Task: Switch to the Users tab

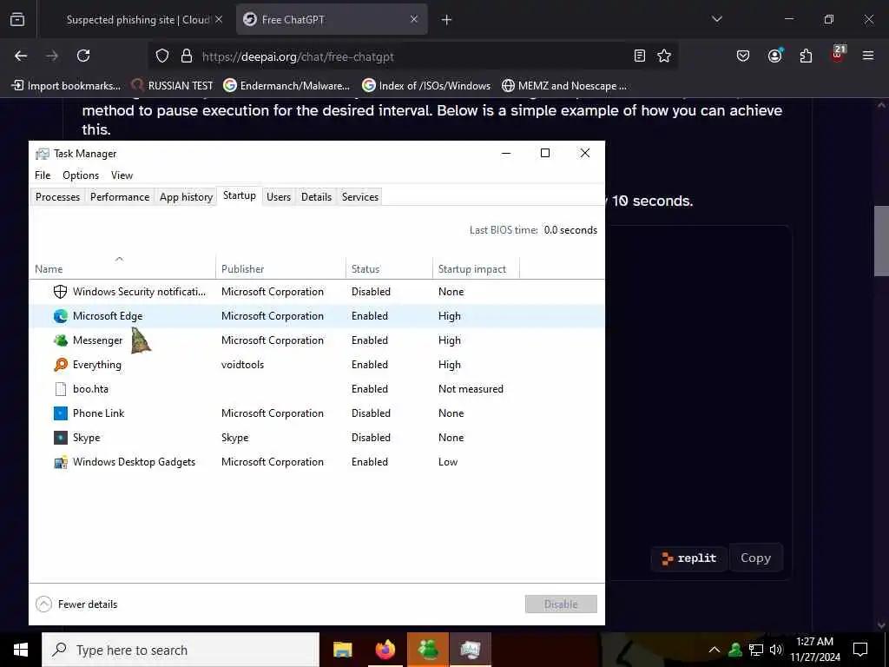Action: click(279, 197)
